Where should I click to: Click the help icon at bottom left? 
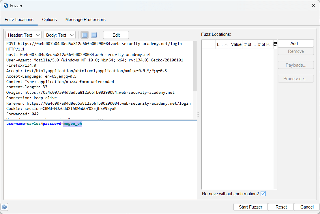5,207
